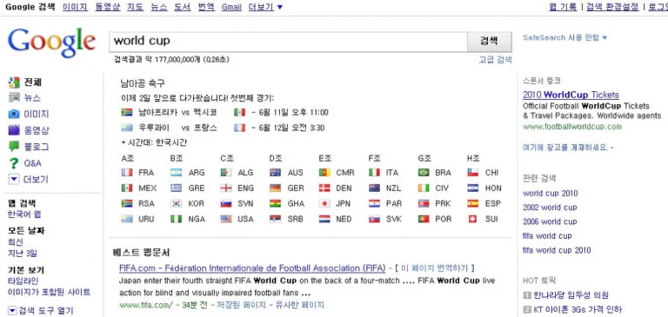Open the 동영상 video sidebar icon
The image size is (668, 317).
pyautogui.click(x=14, y=130)
